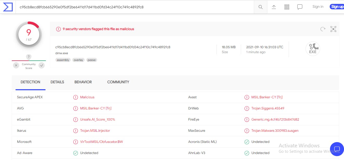344x160 pixels.
Task: Click the Microsoft vendor name
Action: click(24, 142)
